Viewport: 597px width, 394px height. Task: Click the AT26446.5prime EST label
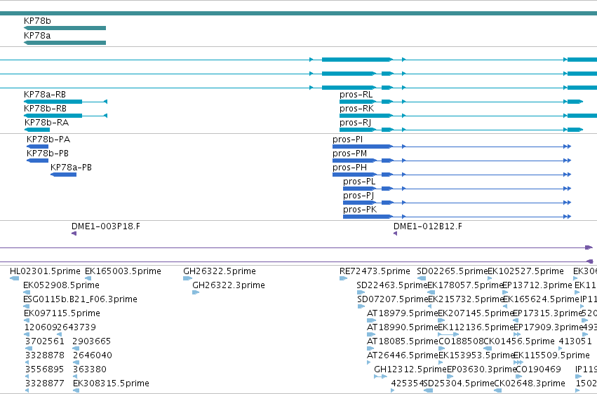[402, 355]
